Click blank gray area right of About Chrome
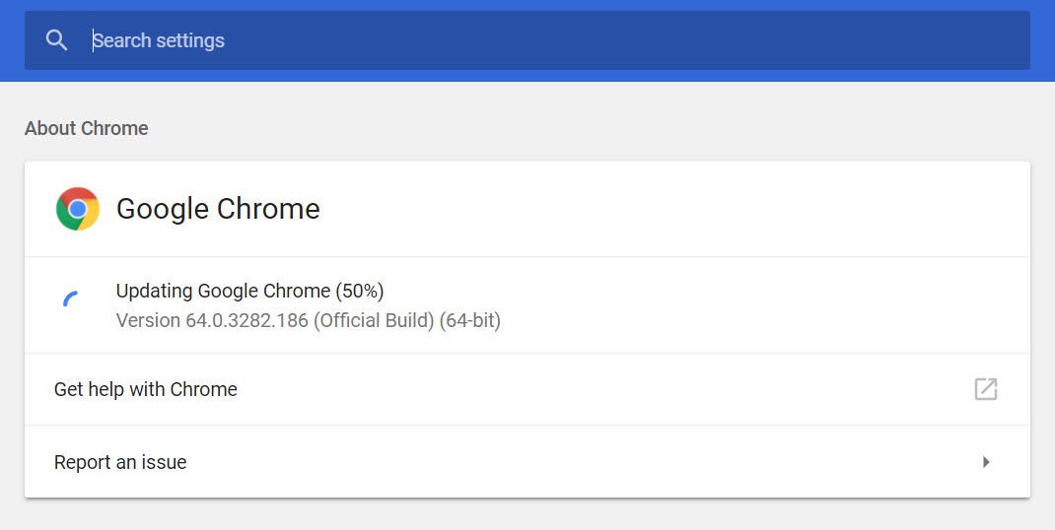The image size is (1055, 530). coord(592,128)
